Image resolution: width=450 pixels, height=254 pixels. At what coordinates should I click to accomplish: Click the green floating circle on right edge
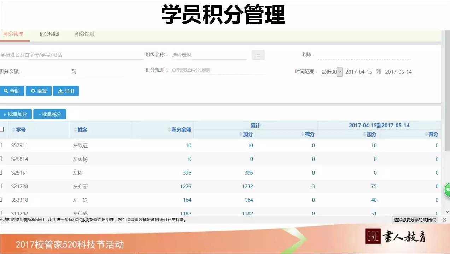[447, 190]
